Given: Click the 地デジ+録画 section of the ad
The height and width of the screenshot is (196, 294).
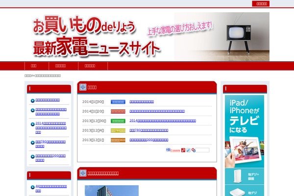Looking at the screenshot, I should [x=245, y=176].
